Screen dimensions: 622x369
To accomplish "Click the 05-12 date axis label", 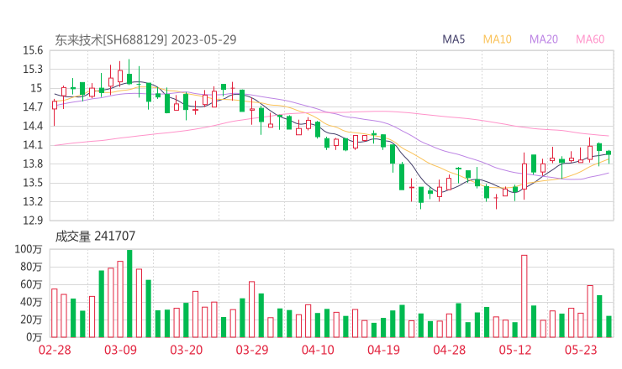I will (515, 350).
